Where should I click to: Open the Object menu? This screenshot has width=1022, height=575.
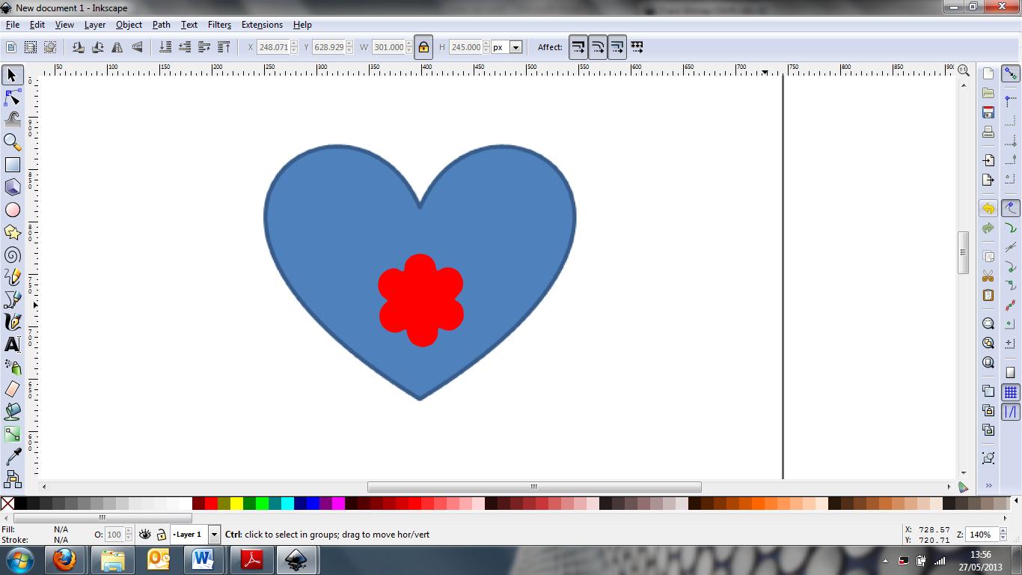coord(129,25)
